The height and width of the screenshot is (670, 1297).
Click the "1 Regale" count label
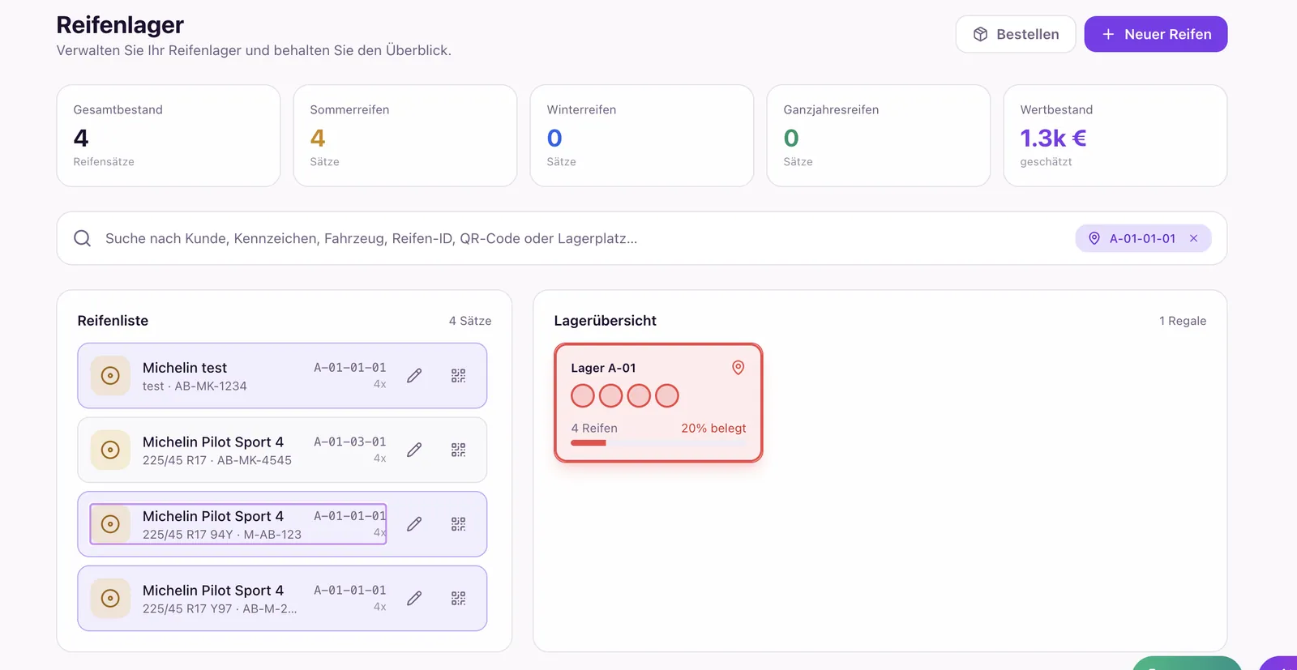point(1183,321)
